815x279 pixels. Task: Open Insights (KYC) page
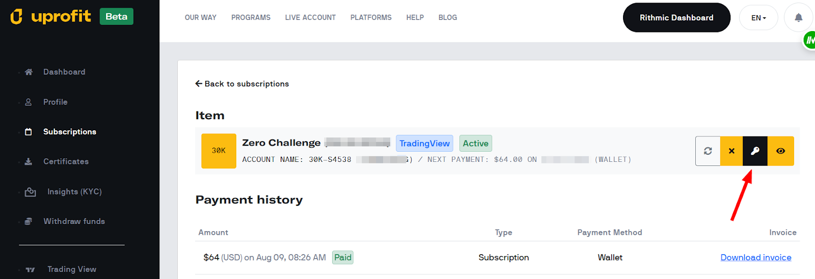[x=74, y=191]
